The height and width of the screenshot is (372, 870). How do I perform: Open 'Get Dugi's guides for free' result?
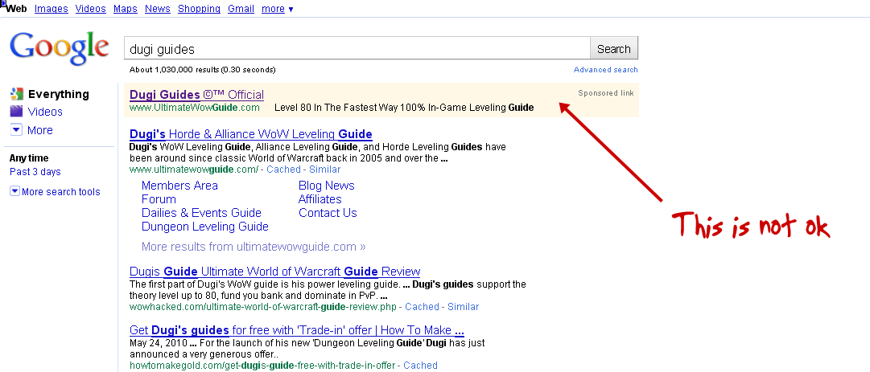[297, 330]
